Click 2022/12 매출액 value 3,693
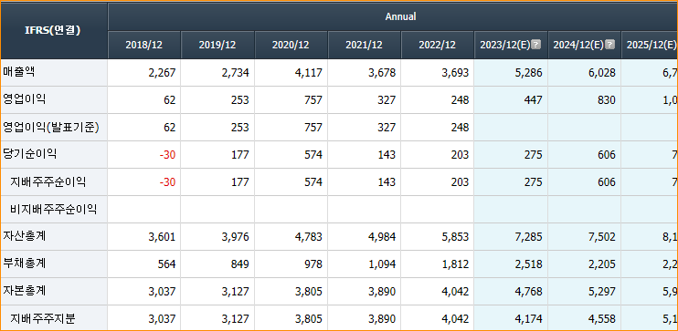 pos(455,73)
